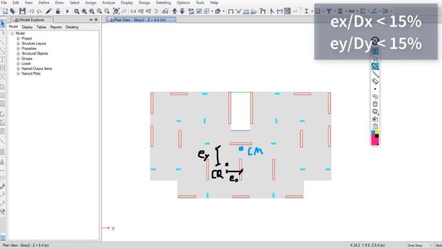
Task: Click the Redo arrow in toolbar
Action: click(x=39, y=11)
